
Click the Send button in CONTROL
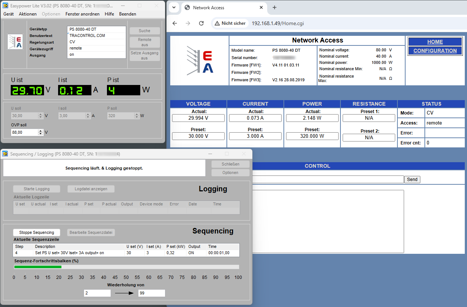[412, 180]
